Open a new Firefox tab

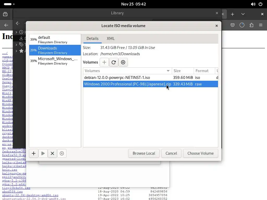[x=232, y=14]
